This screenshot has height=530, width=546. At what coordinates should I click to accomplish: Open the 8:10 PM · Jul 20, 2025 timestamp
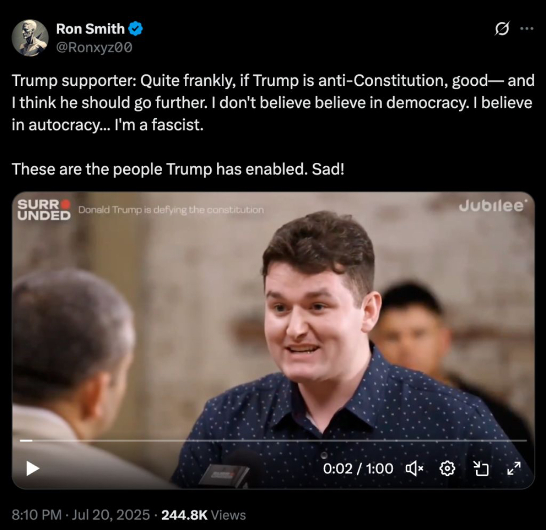[x=81, y=514]
